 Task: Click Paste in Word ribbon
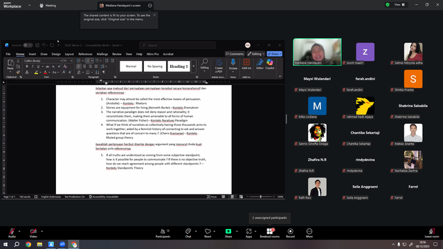(x=10, y=64)
